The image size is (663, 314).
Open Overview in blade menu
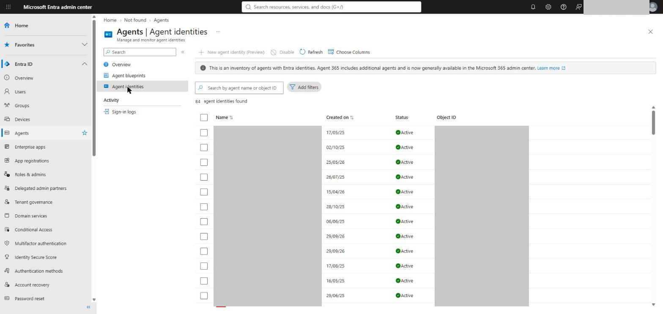pyautogui.click(x=121, y=65)
